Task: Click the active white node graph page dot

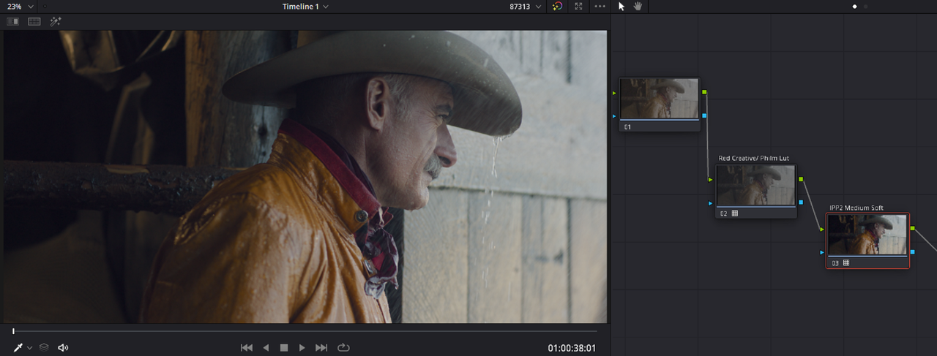Action: (x=854, y=7)
